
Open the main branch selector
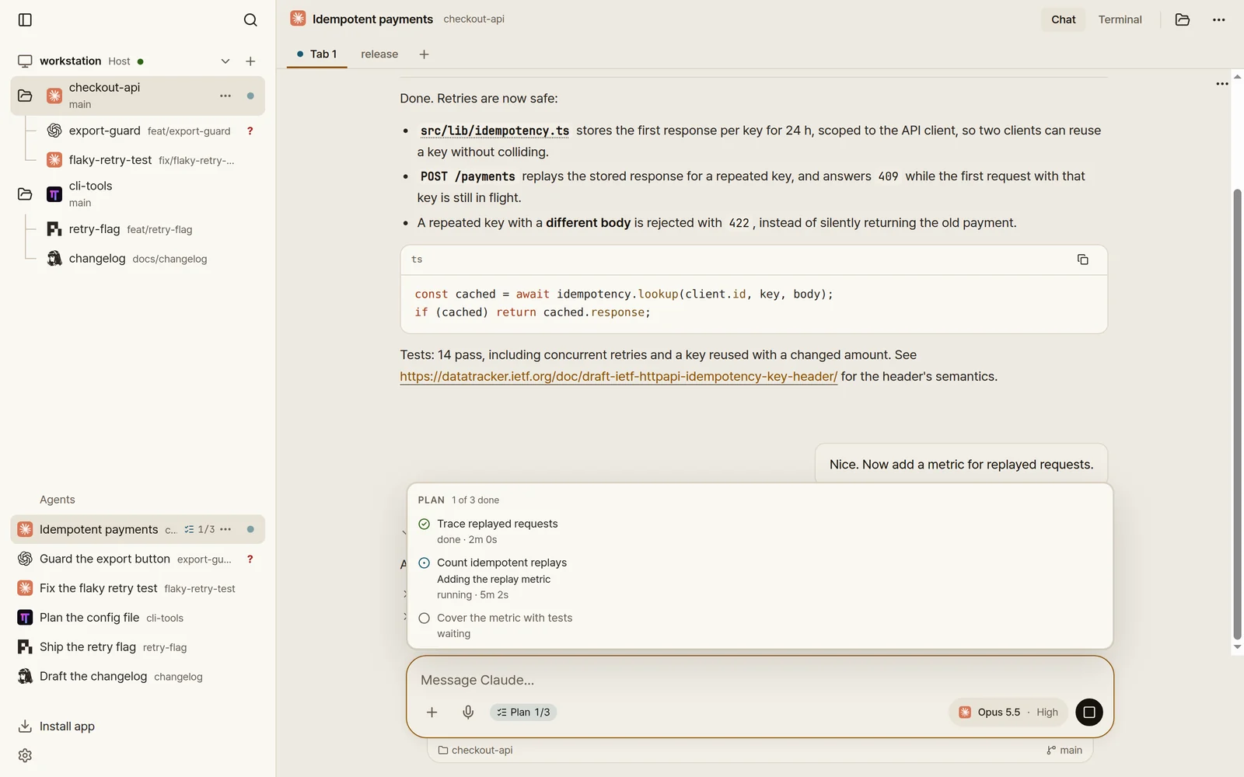click(x=1064, y=751)
